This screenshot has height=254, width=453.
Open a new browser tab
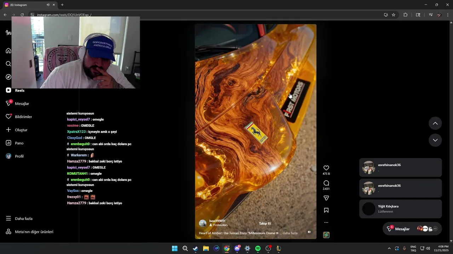click(62, 5)
